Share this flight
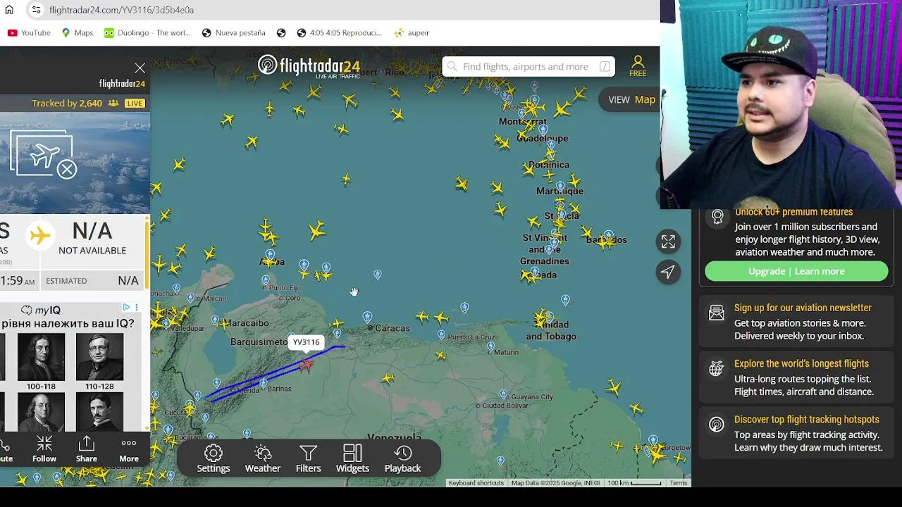Screen dimensions: 902x507 pos(87,449)
